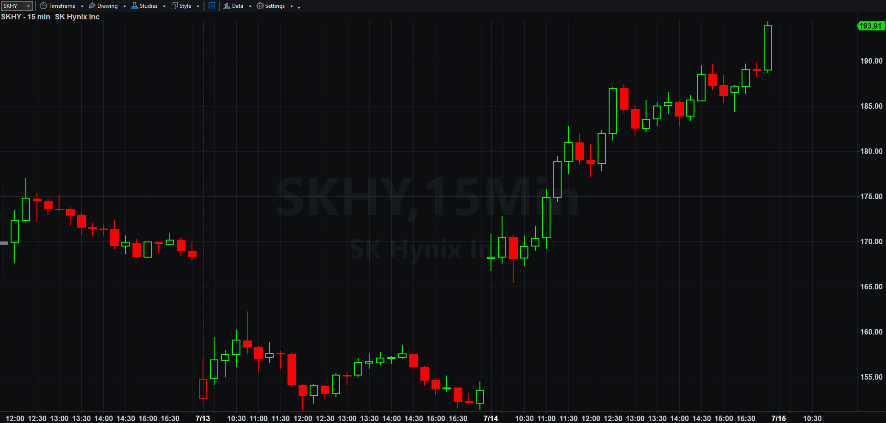The width and height of the screenshot is (886, 423).
Task: Click the 180.00 price axis label
Action: (x=871, y=151)
